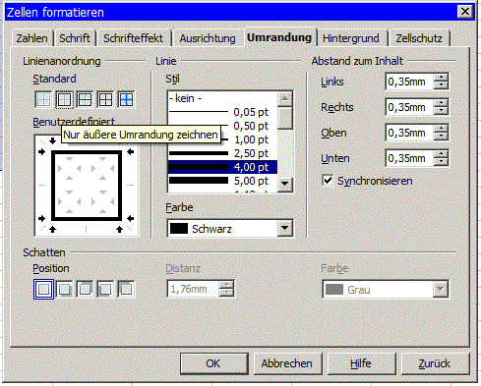Click the user-defined border preview frame
The height and width of the screenshot is (386, 481).
(87, 186)
